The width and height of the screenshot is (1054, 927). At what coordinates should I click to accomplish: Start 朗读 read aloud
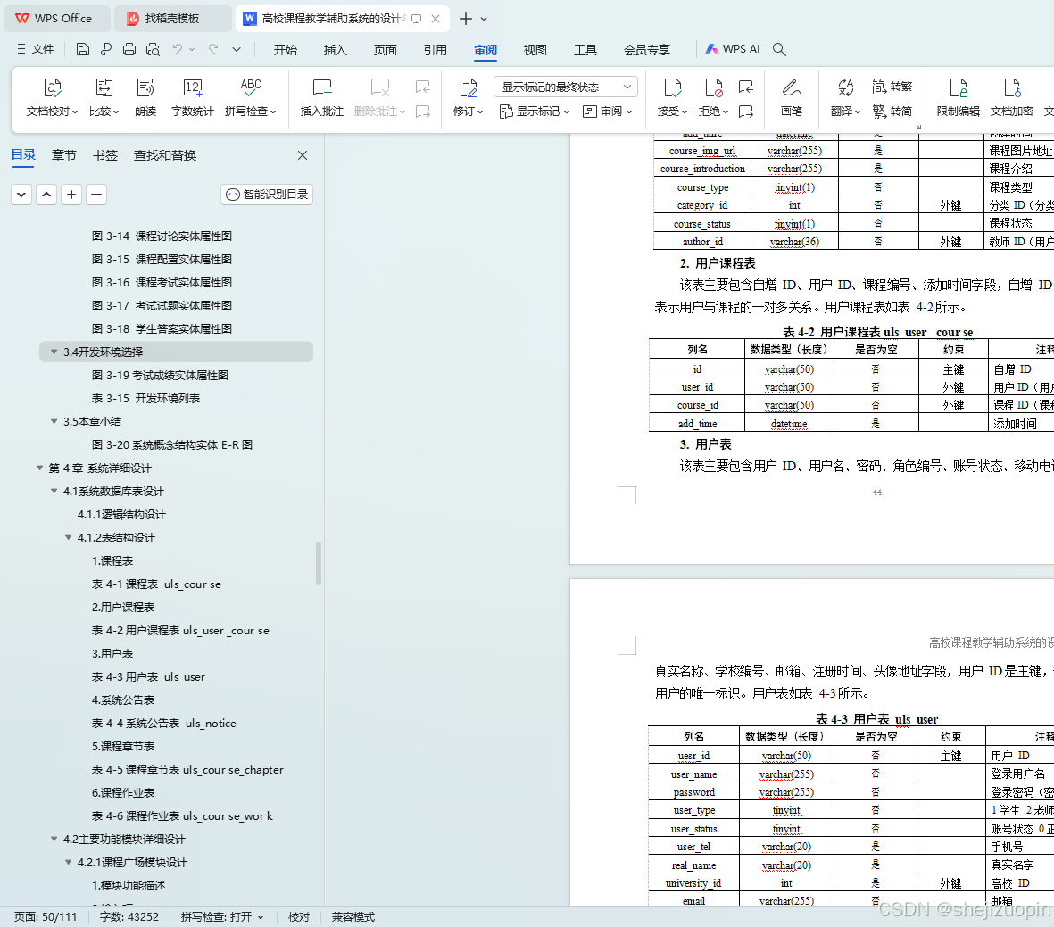[x=145, y=97]
